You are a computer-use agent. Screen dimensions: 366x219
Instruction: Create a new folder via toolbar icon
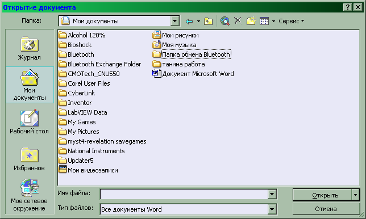[x=251, y=21]
